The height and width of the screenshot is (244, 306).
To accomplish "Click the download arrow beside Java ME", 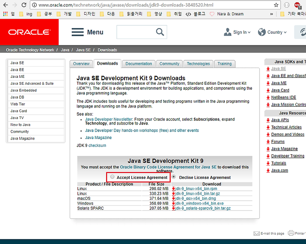I will point(268,83).
